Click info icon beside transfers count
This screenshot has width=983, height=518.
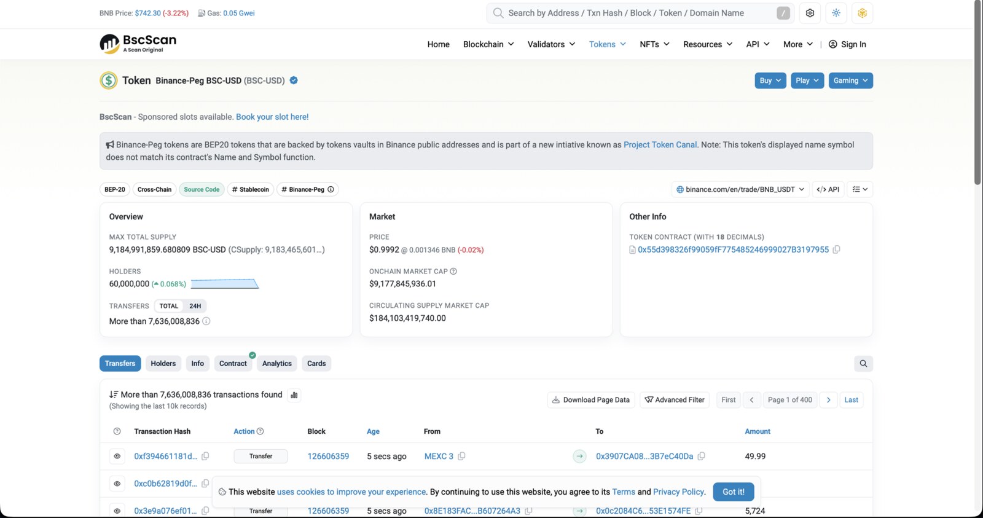206,321
